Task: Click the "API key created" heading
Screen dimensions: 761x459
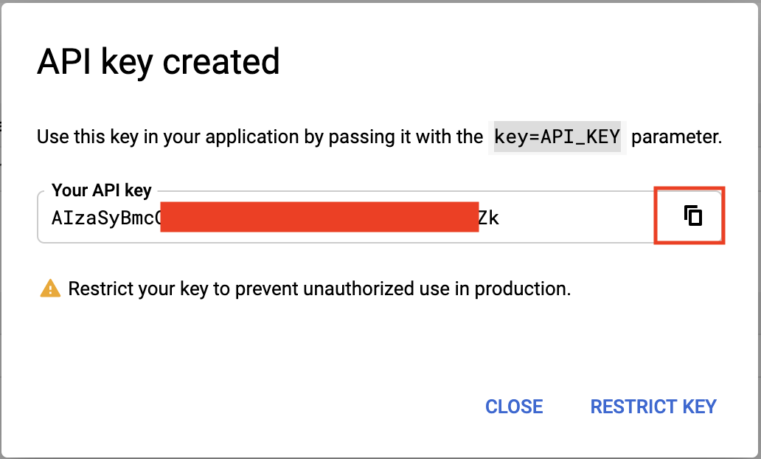Action: click(159, 62)
